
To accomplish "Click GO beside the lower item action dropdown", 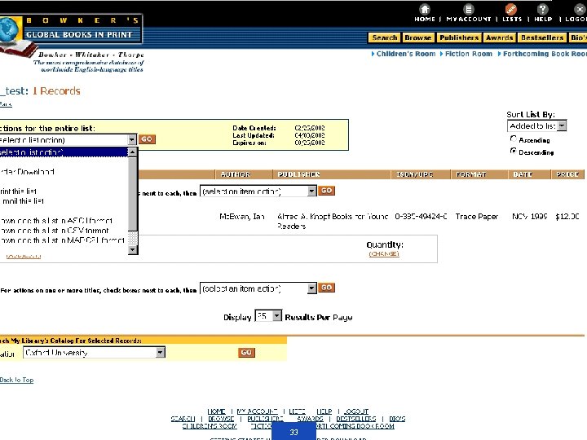I will tap(326, 288).
